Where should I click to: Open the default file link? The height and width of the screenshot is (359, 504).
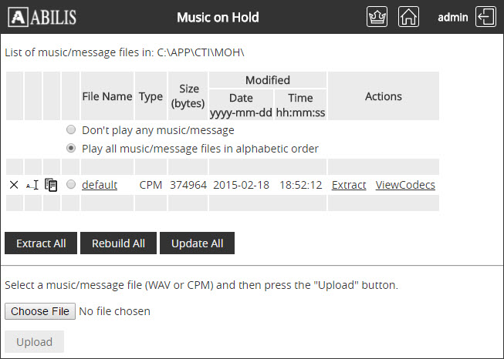pos(100,185)
